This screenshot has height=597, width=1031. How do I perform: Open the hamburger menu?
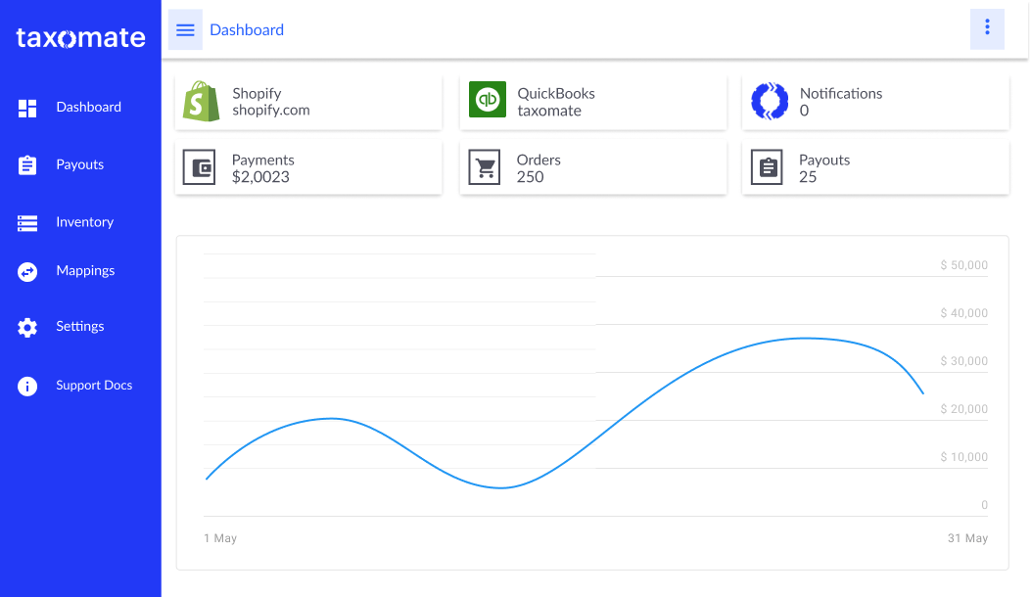[x=185, y=29]
